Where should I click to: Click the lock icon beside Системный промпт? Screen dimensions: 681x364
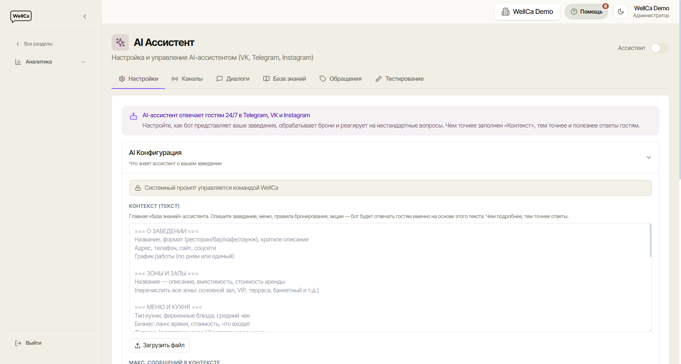coord(138,188)
